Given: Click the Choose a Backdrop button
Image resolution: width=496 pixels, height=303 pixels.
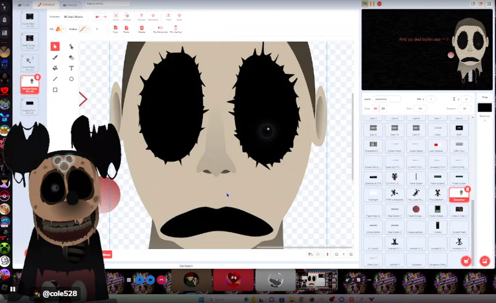Looking at the screenshot, I should click(484, 261).
